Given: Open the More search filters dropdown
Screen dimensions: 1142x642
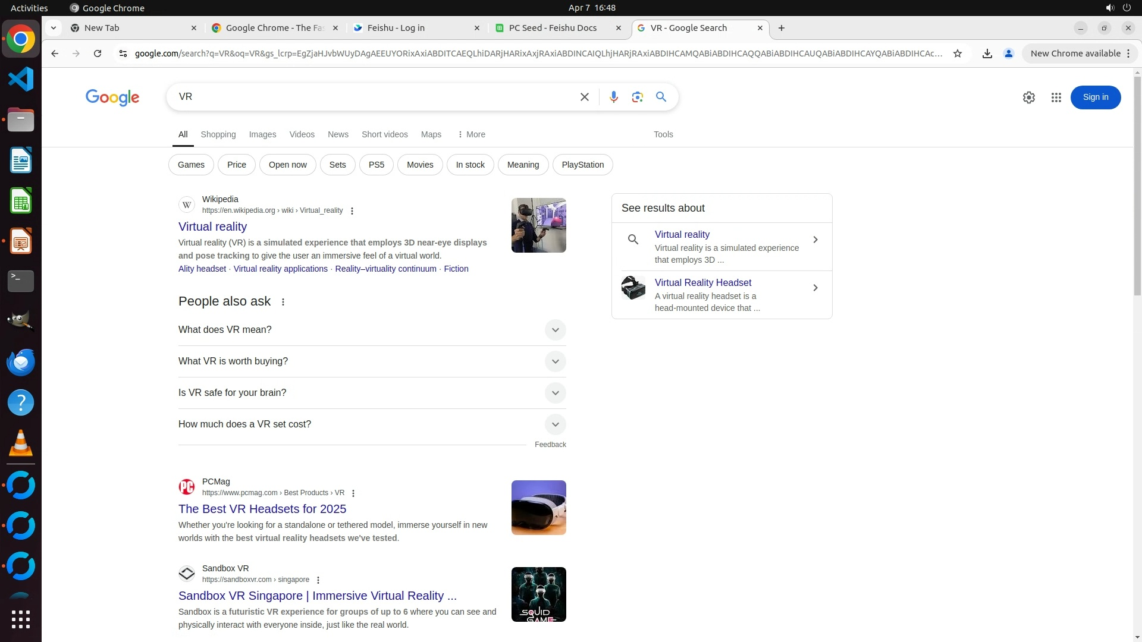Looking at the screenshot, I should point(471,134).
